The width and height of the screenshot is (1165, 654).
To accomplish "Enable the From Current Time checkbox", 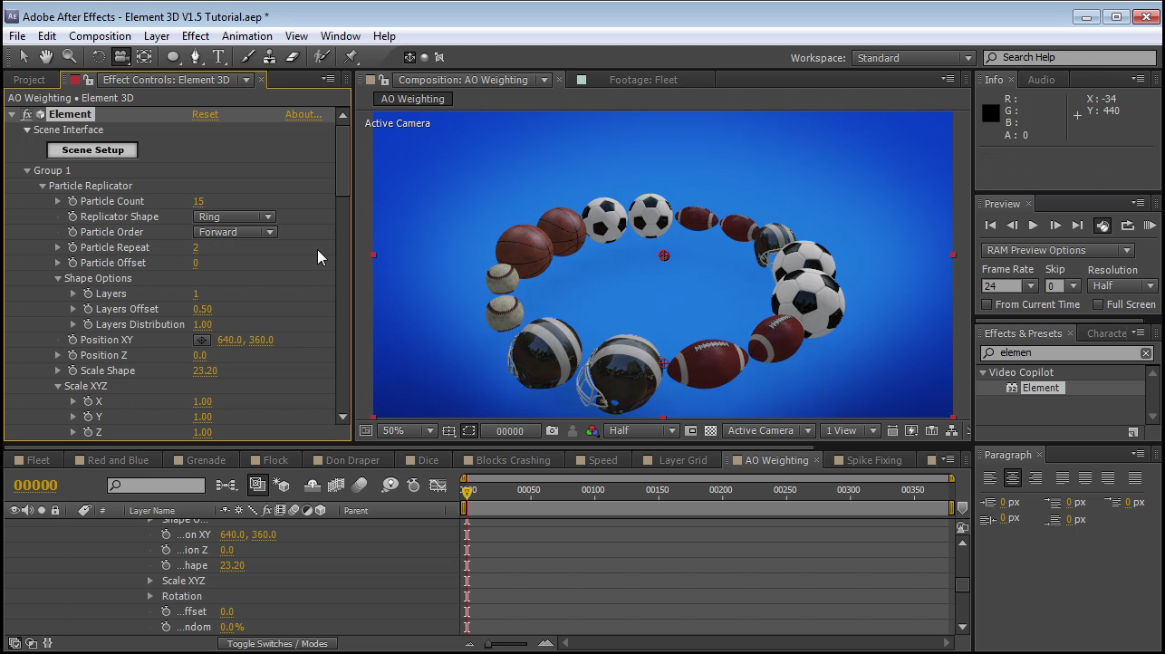I will click(988, 304).
